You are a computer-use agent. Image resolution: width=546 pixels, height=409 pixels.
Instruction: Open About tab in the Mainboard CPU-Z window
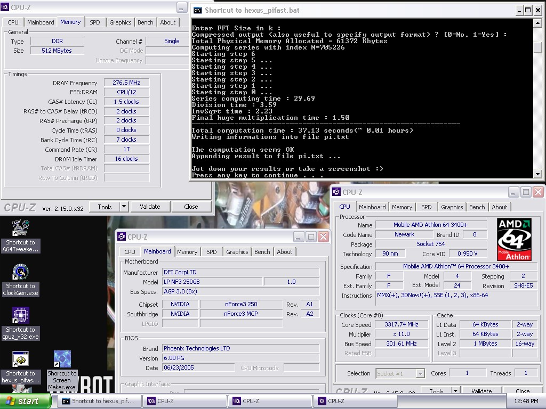[x=285, y=252]
